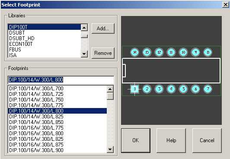Click the pin-1 notch marker on outline

(124, 70)
